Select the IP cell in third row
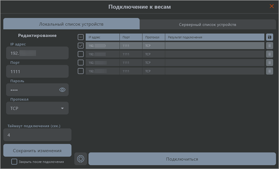 (103, 63)
